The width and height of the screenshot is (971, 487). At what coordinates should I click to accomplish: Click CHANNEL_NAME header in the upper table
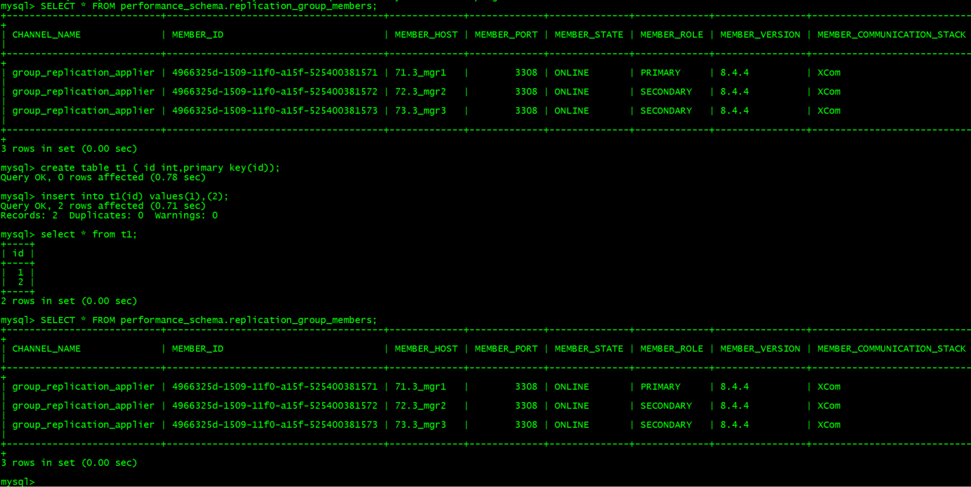pyautogui.click(x=46, y=35)
